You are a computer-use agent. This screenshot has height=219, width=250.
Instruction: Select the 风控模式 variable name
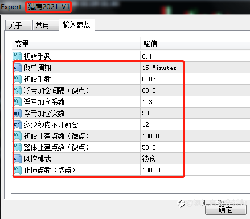pos(38,159)
